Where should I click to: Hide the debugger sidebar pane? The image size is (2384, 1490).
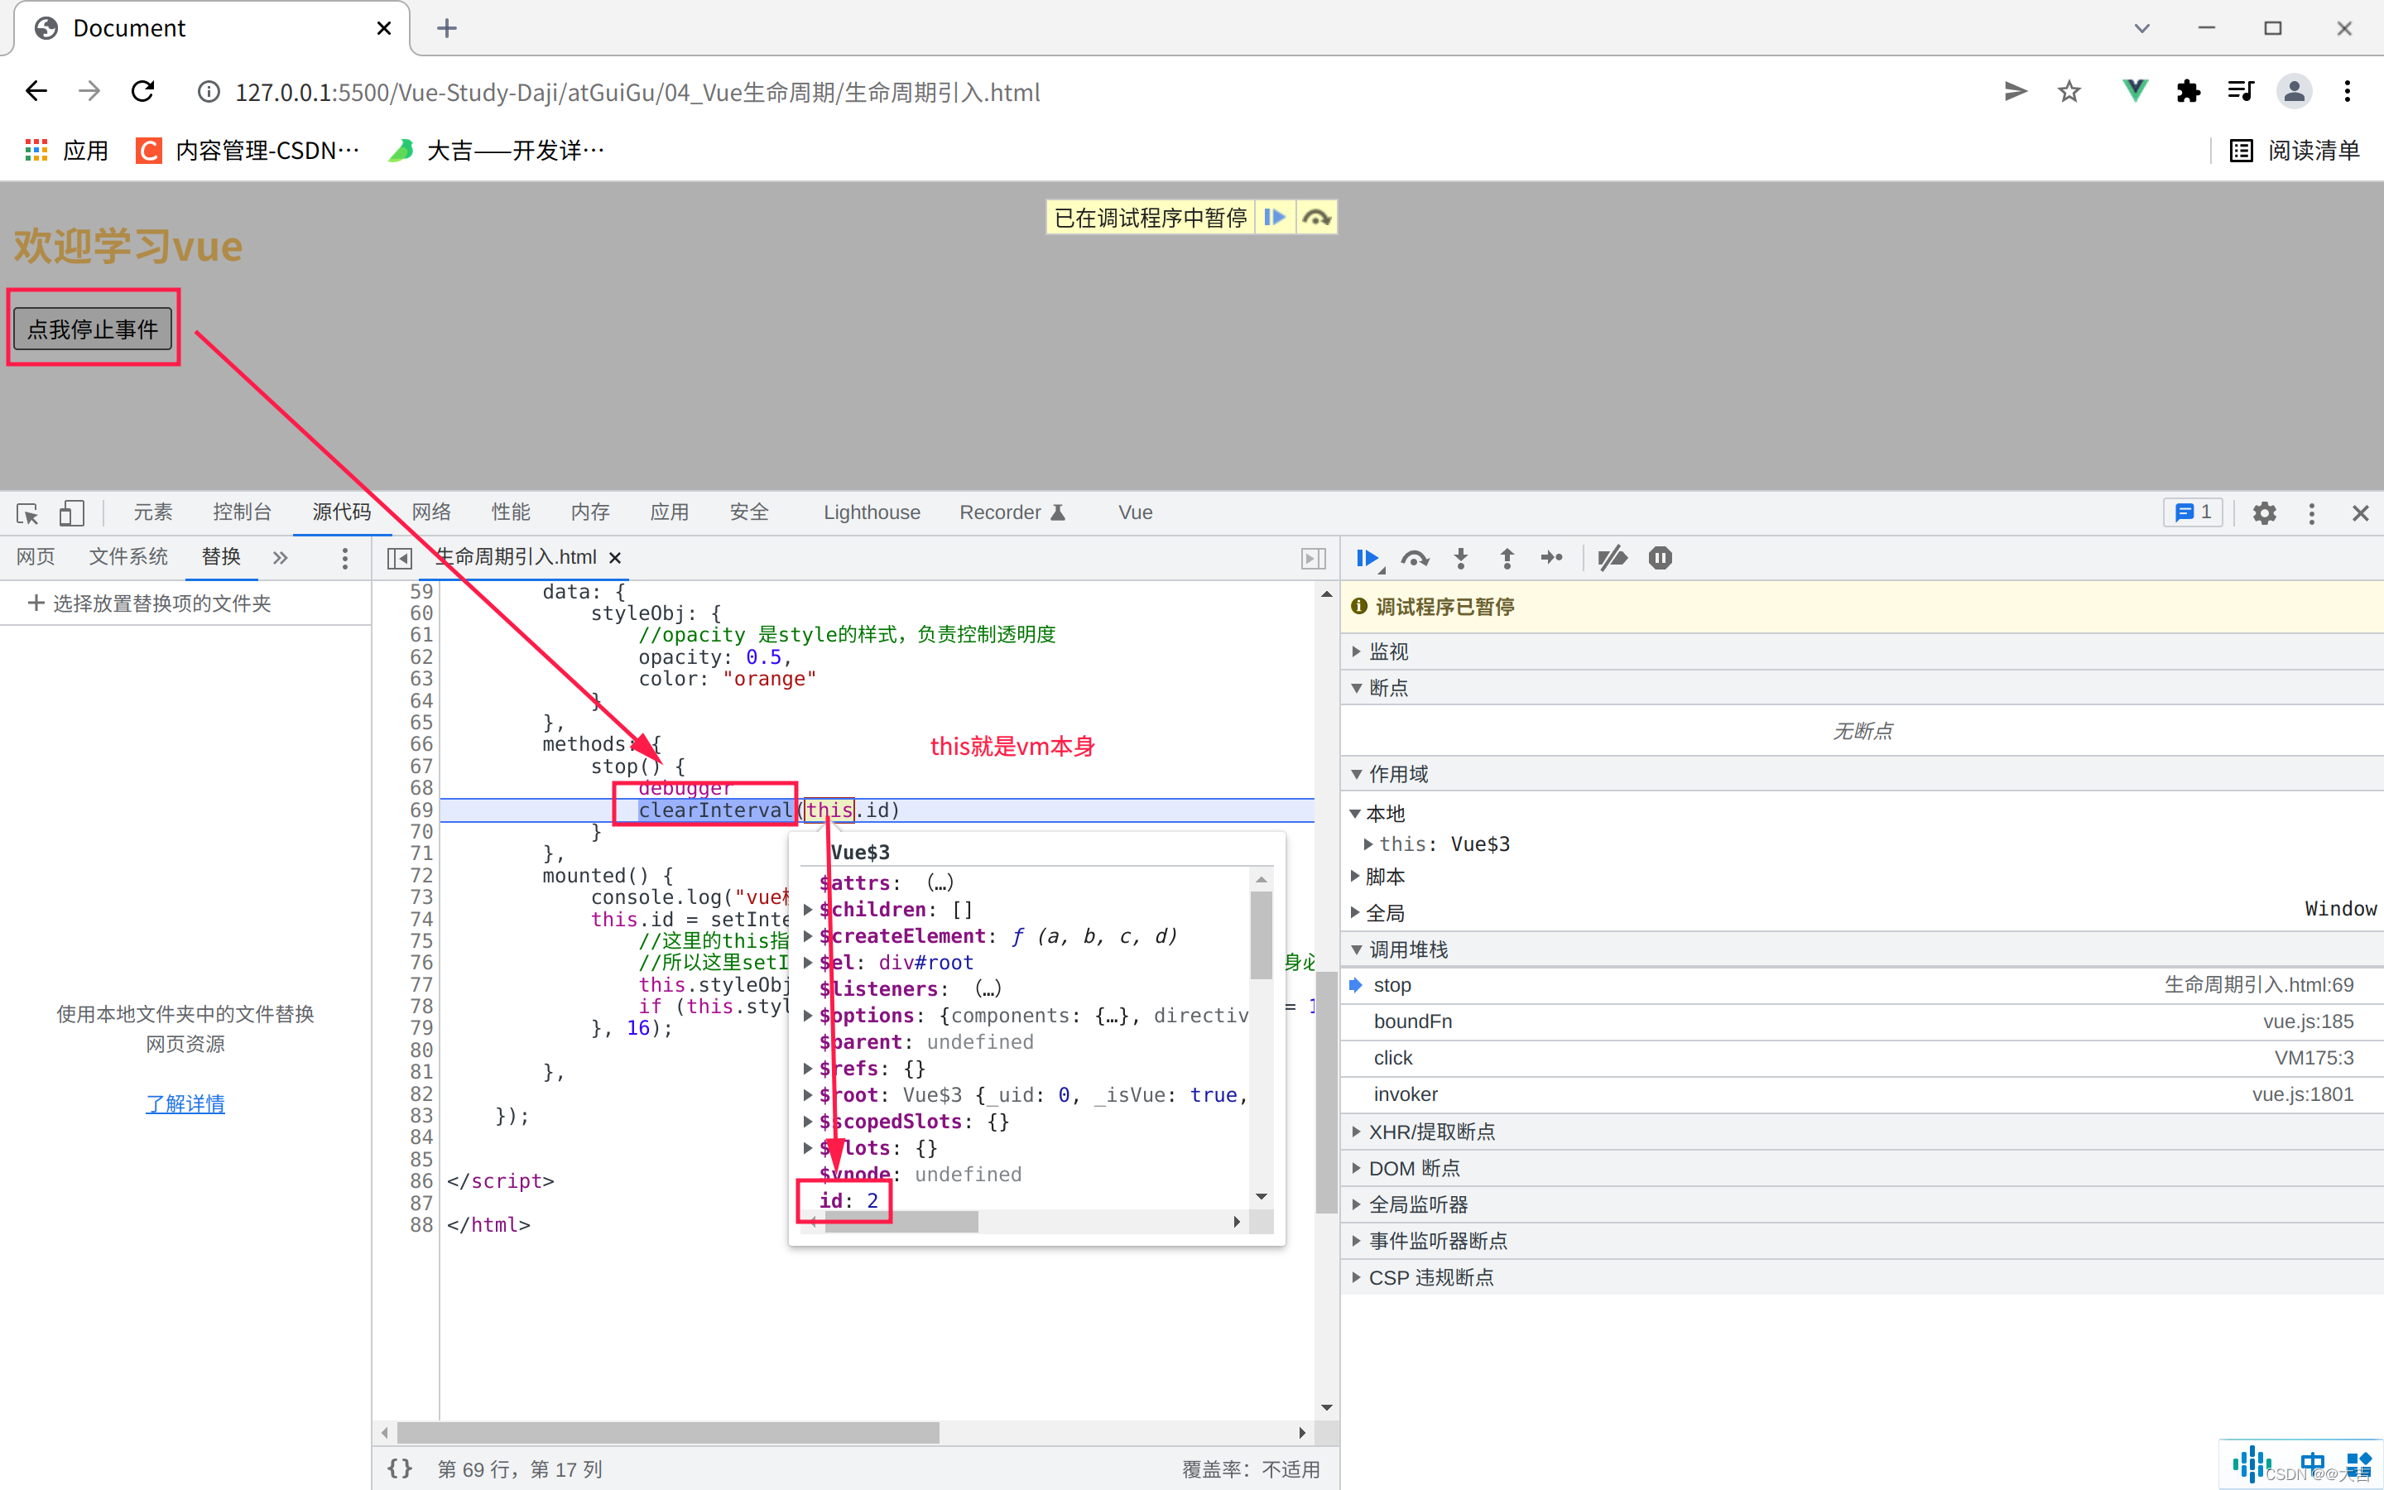click(1313, 559)
